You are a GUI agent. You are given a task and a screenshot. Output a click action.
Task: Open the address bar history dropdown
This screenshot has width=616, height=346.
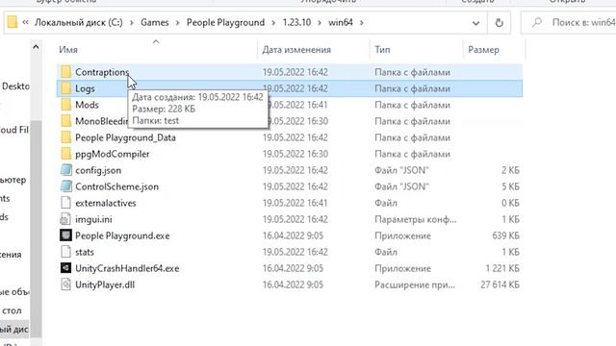[x=475, y=23]
